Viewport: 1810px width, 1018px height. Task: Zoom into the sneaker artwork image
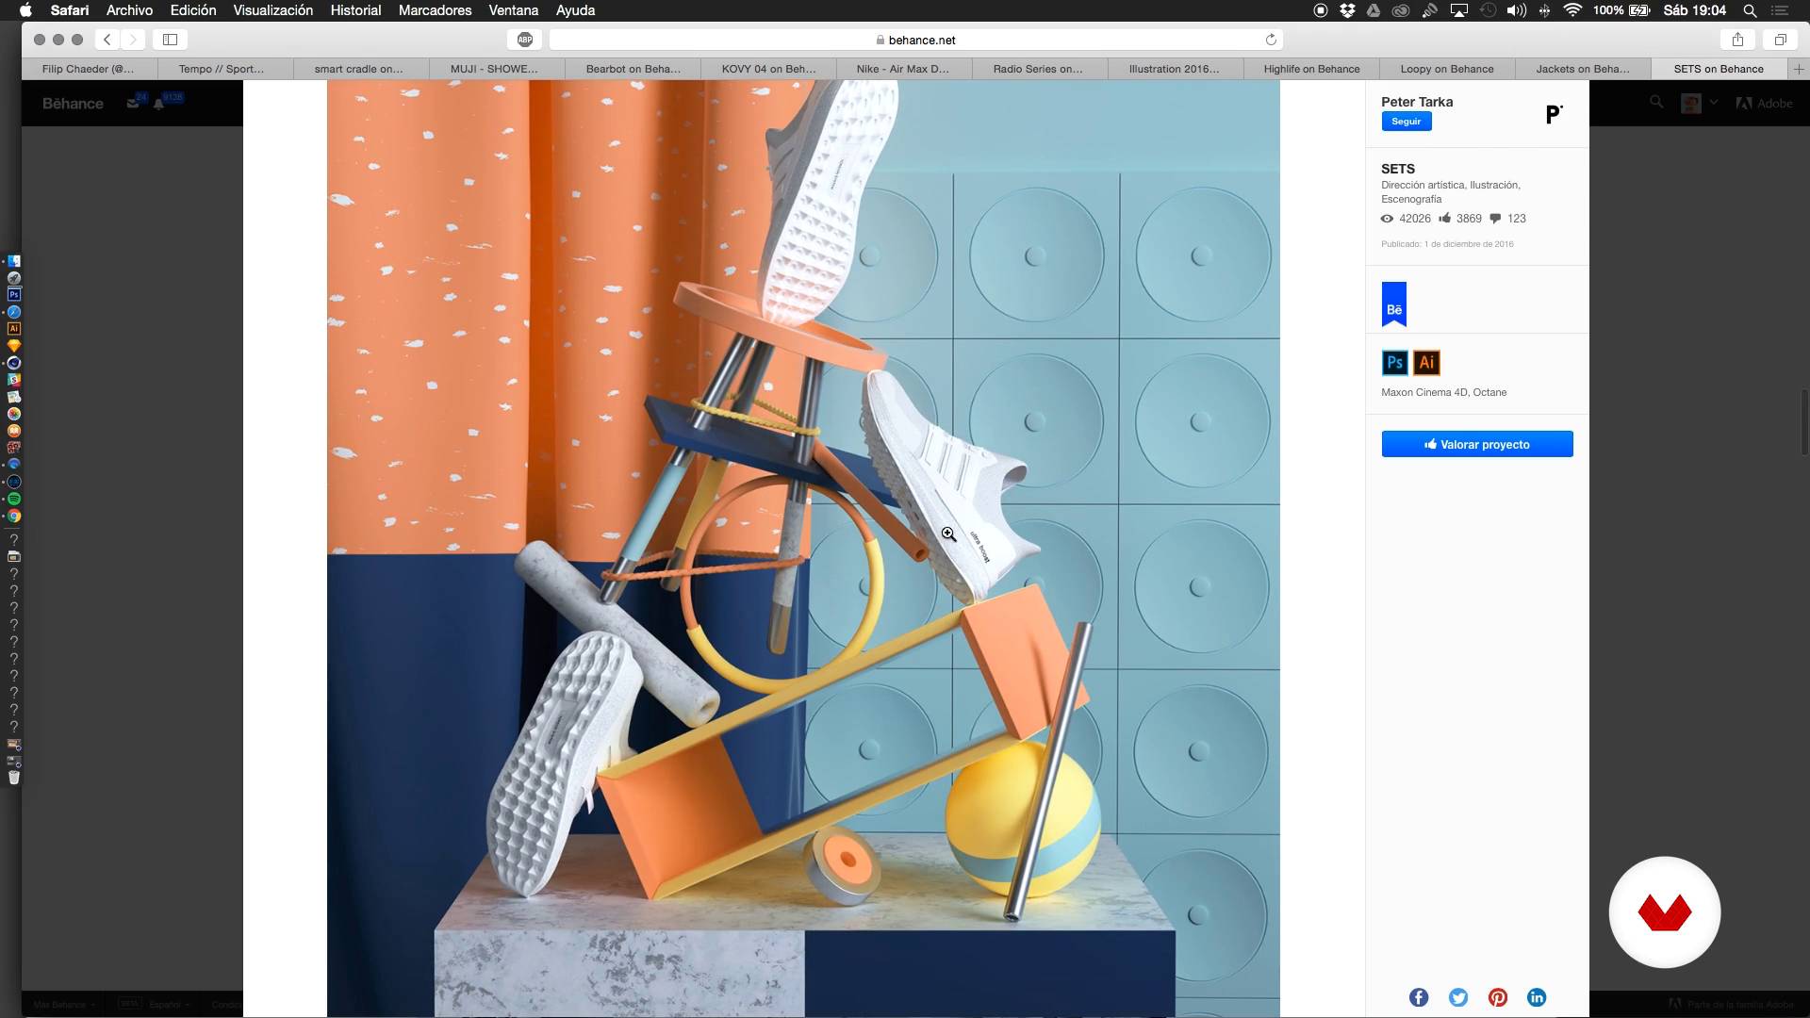point(803,548)
